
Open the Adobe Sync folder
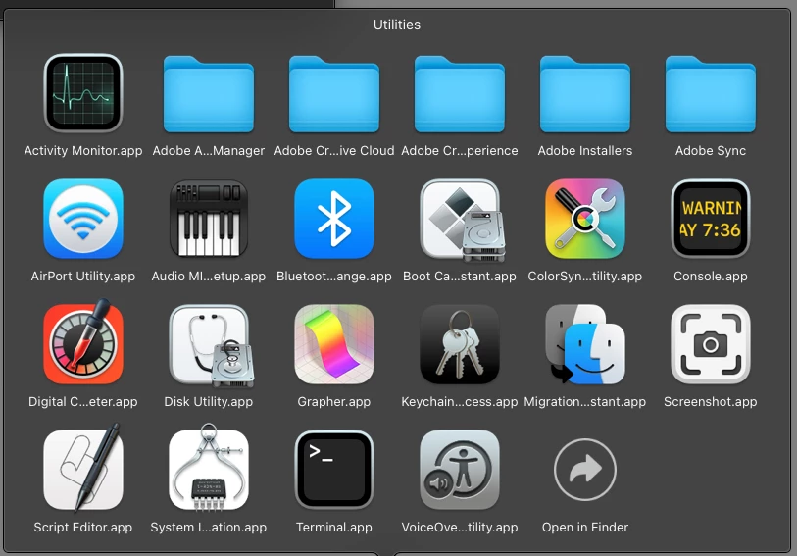[x=711, y=94]
